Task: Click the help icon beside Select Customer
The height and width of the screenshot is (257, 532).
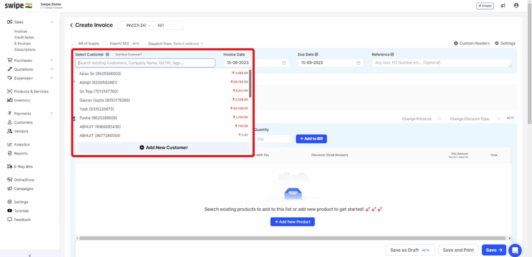Action: point(107,54)
